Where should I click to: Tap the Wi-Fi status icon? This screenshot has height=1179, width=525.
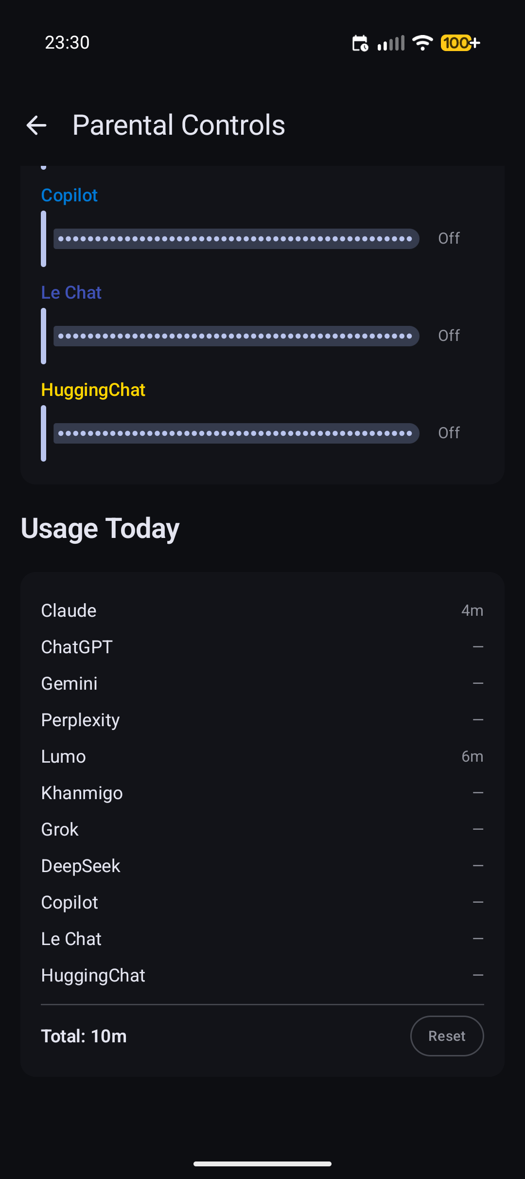(422, 43)
